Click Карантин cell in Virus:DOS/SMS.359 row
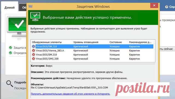 134,59
